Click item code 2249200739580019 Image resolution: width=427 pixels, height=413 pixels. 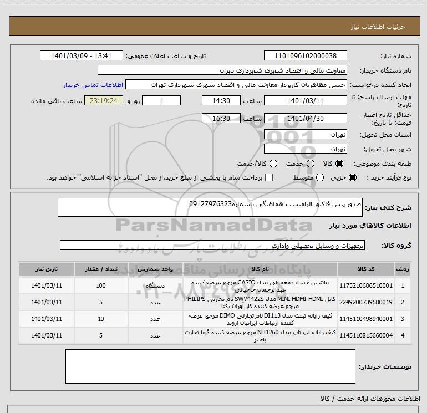(x=366, y=302)
